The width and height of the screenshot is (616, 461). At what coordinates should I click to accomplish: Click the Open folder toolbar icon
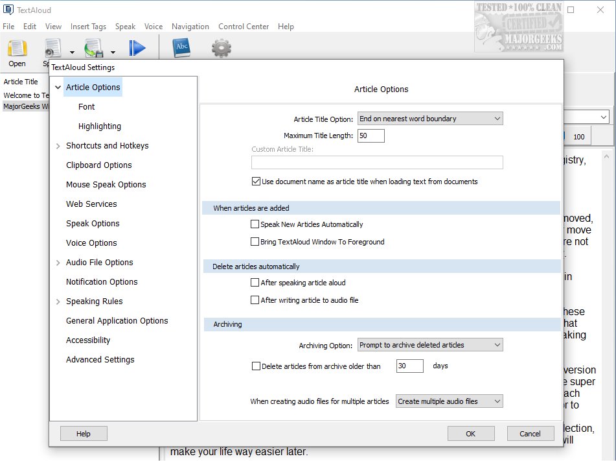pos(17,49)
